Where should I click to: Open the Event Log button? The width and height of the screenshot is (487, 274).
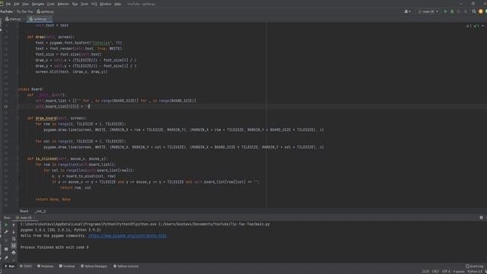pyautogui.click(x=475, y=266)
